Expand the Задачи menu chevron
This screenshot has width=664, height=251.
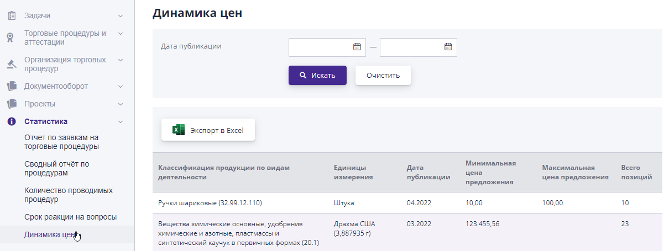click(121, 16)
